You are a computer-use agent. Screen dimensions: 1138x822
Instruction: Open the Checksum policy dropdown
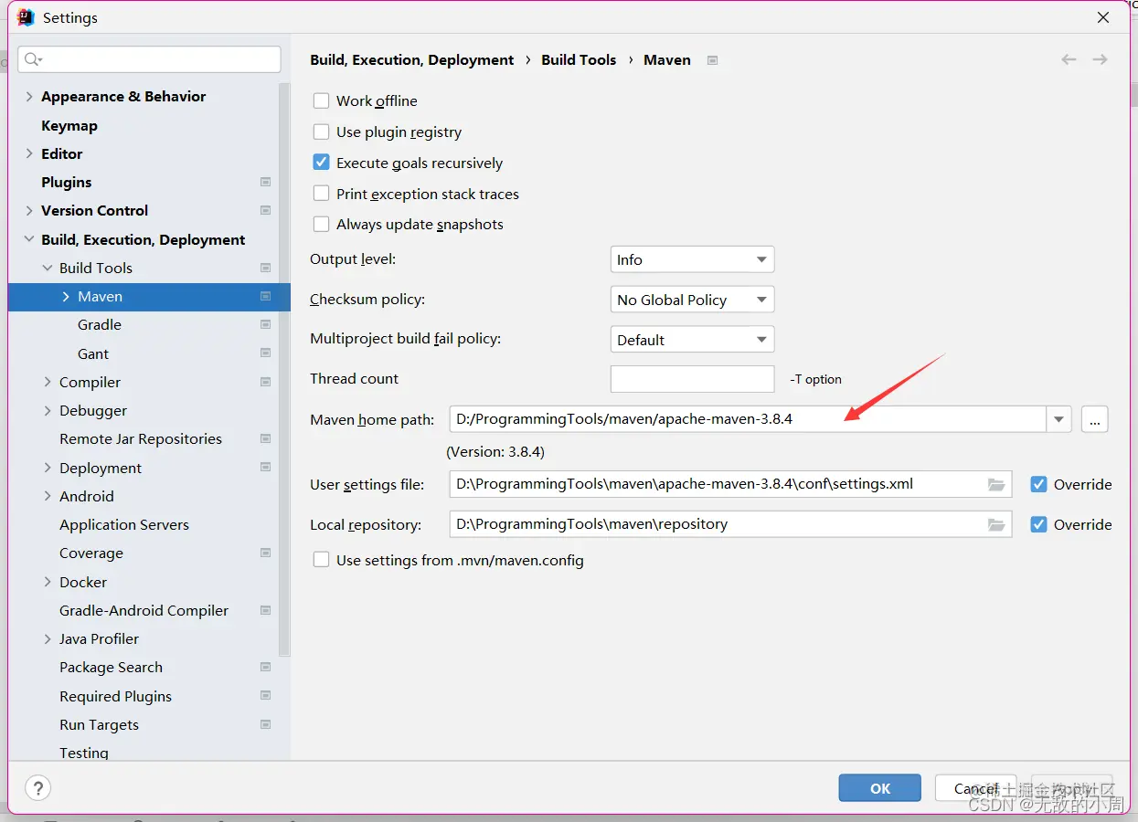pos(692,300)
